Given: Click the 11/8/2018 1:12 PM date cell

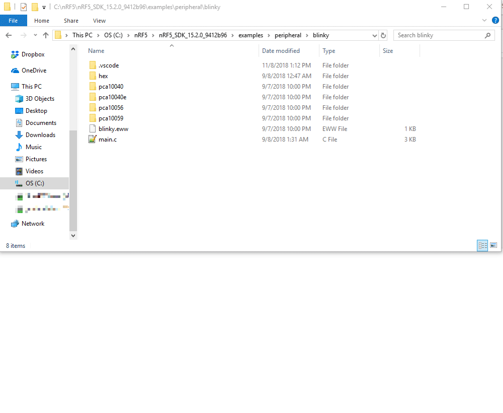Looking at the screenshot, I should (x=286, y=65).
